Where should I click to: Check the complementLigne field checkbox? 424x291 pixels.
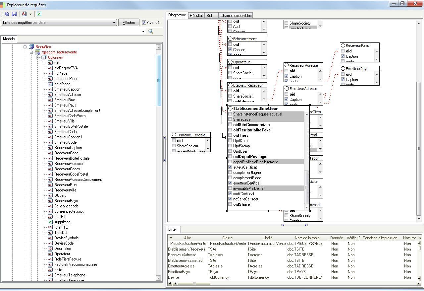tap(230, 173)
